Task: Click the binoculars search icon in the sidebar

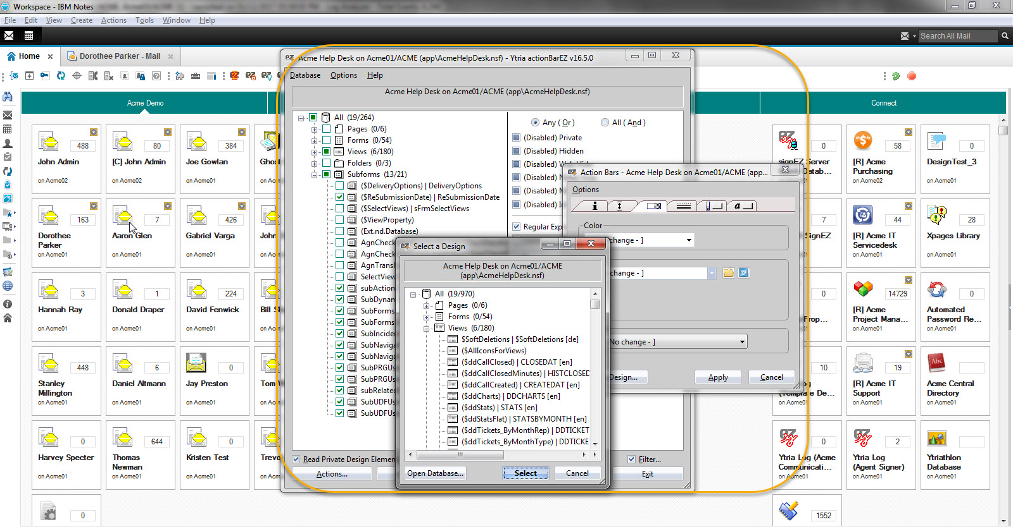Action: [8, 97]
